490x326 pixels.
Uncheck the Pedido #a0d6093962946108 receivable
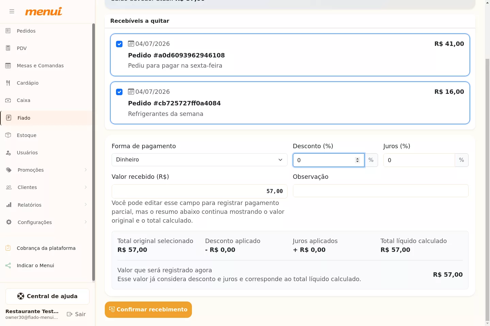[119, 44]
